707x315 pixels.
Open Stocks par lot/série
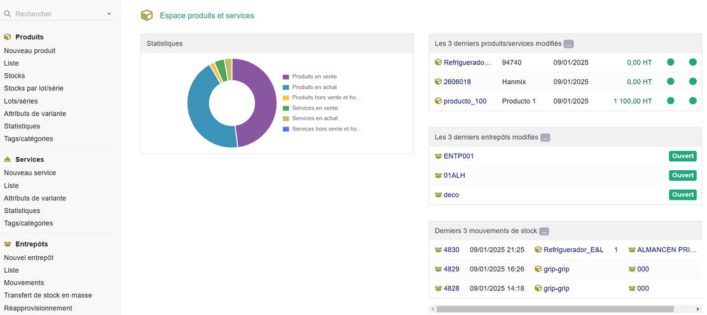click(34, 88)
